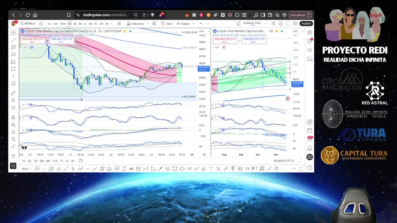Open the remove objects trash icon

click(13, 156)
